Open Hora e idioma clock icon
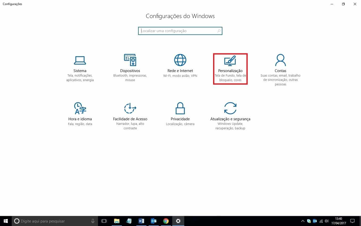The image size is (361, 226). point(80,108)
